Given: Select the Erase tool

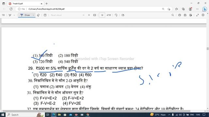Looking at the screenshot, I should click(x=38, y=15).
